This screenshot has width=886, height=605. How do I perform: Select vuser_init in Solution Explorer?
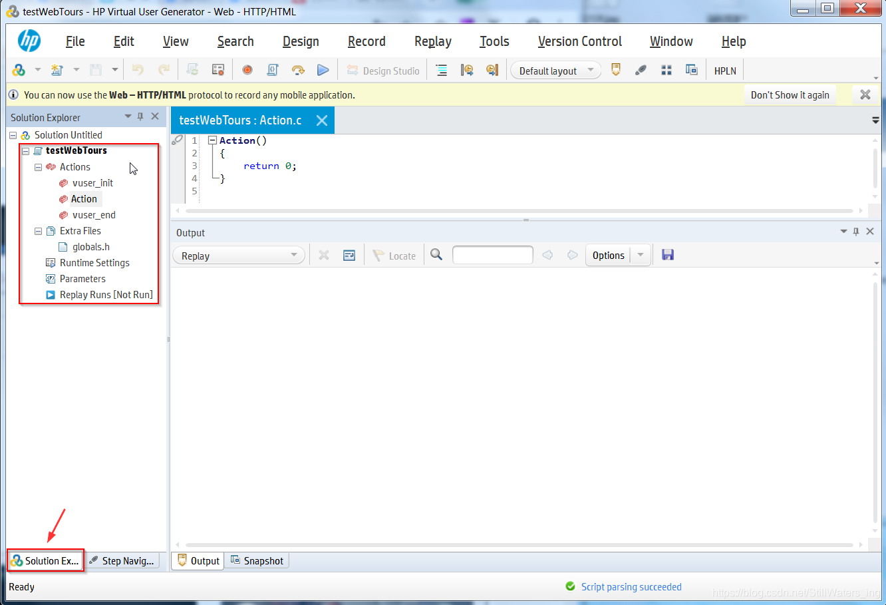[92, 183]
